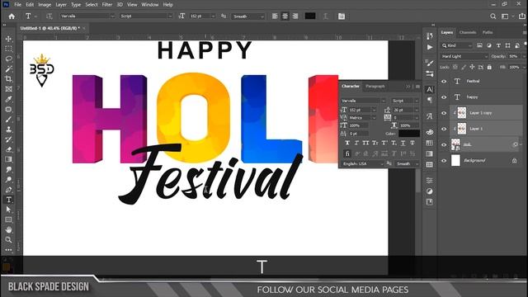This screenshot has width=528, height=297.
Task: Toggle All Caps in Character panel
Action: point(366,143)
